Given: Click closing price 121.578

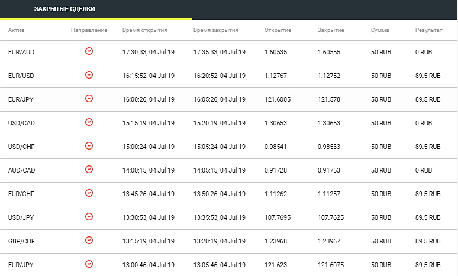Looking at the screenshot, I should tap(329, 99).
